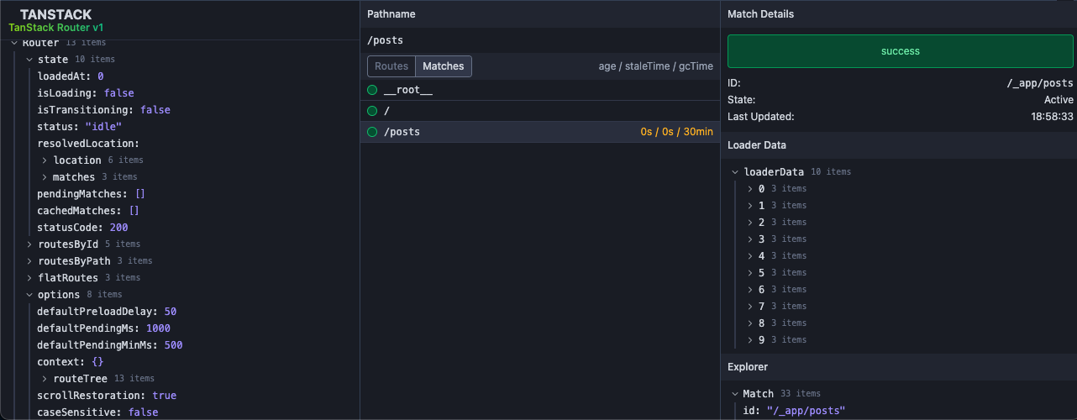Image resolution: width=1077 pixels, height=420 pixels.
Task: Click the pendingMatches empty array
Action: click(x=140, y=194)
